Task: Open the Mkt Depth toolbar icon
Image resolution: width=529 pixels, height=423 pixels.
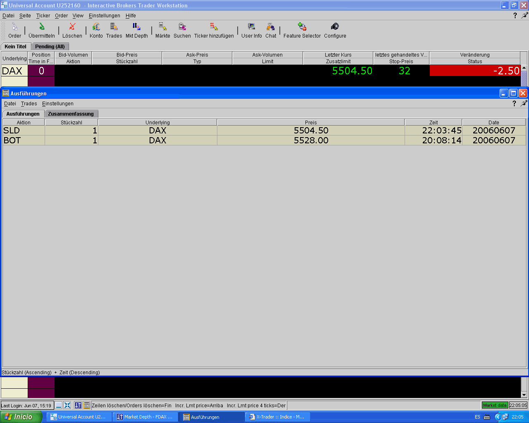Action: pyautogui.click(x=137, y=31)
